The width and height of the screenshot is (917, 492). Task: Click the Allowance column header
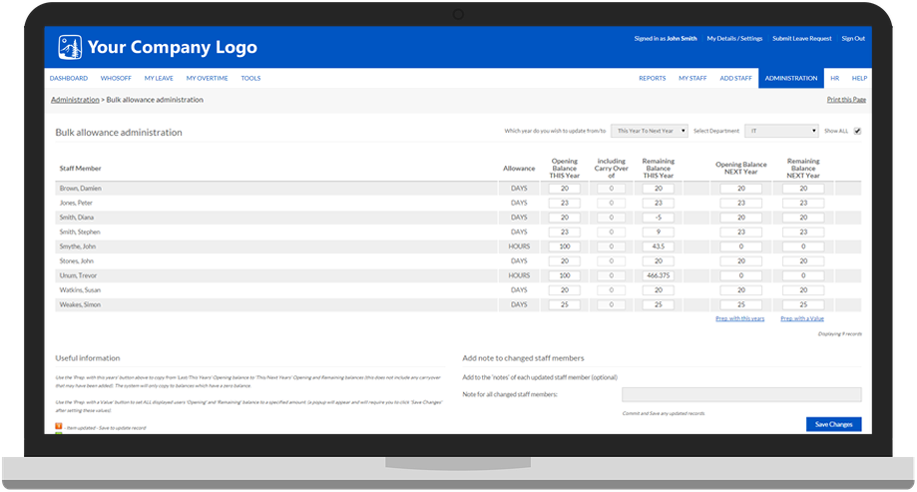pos(519,169)
